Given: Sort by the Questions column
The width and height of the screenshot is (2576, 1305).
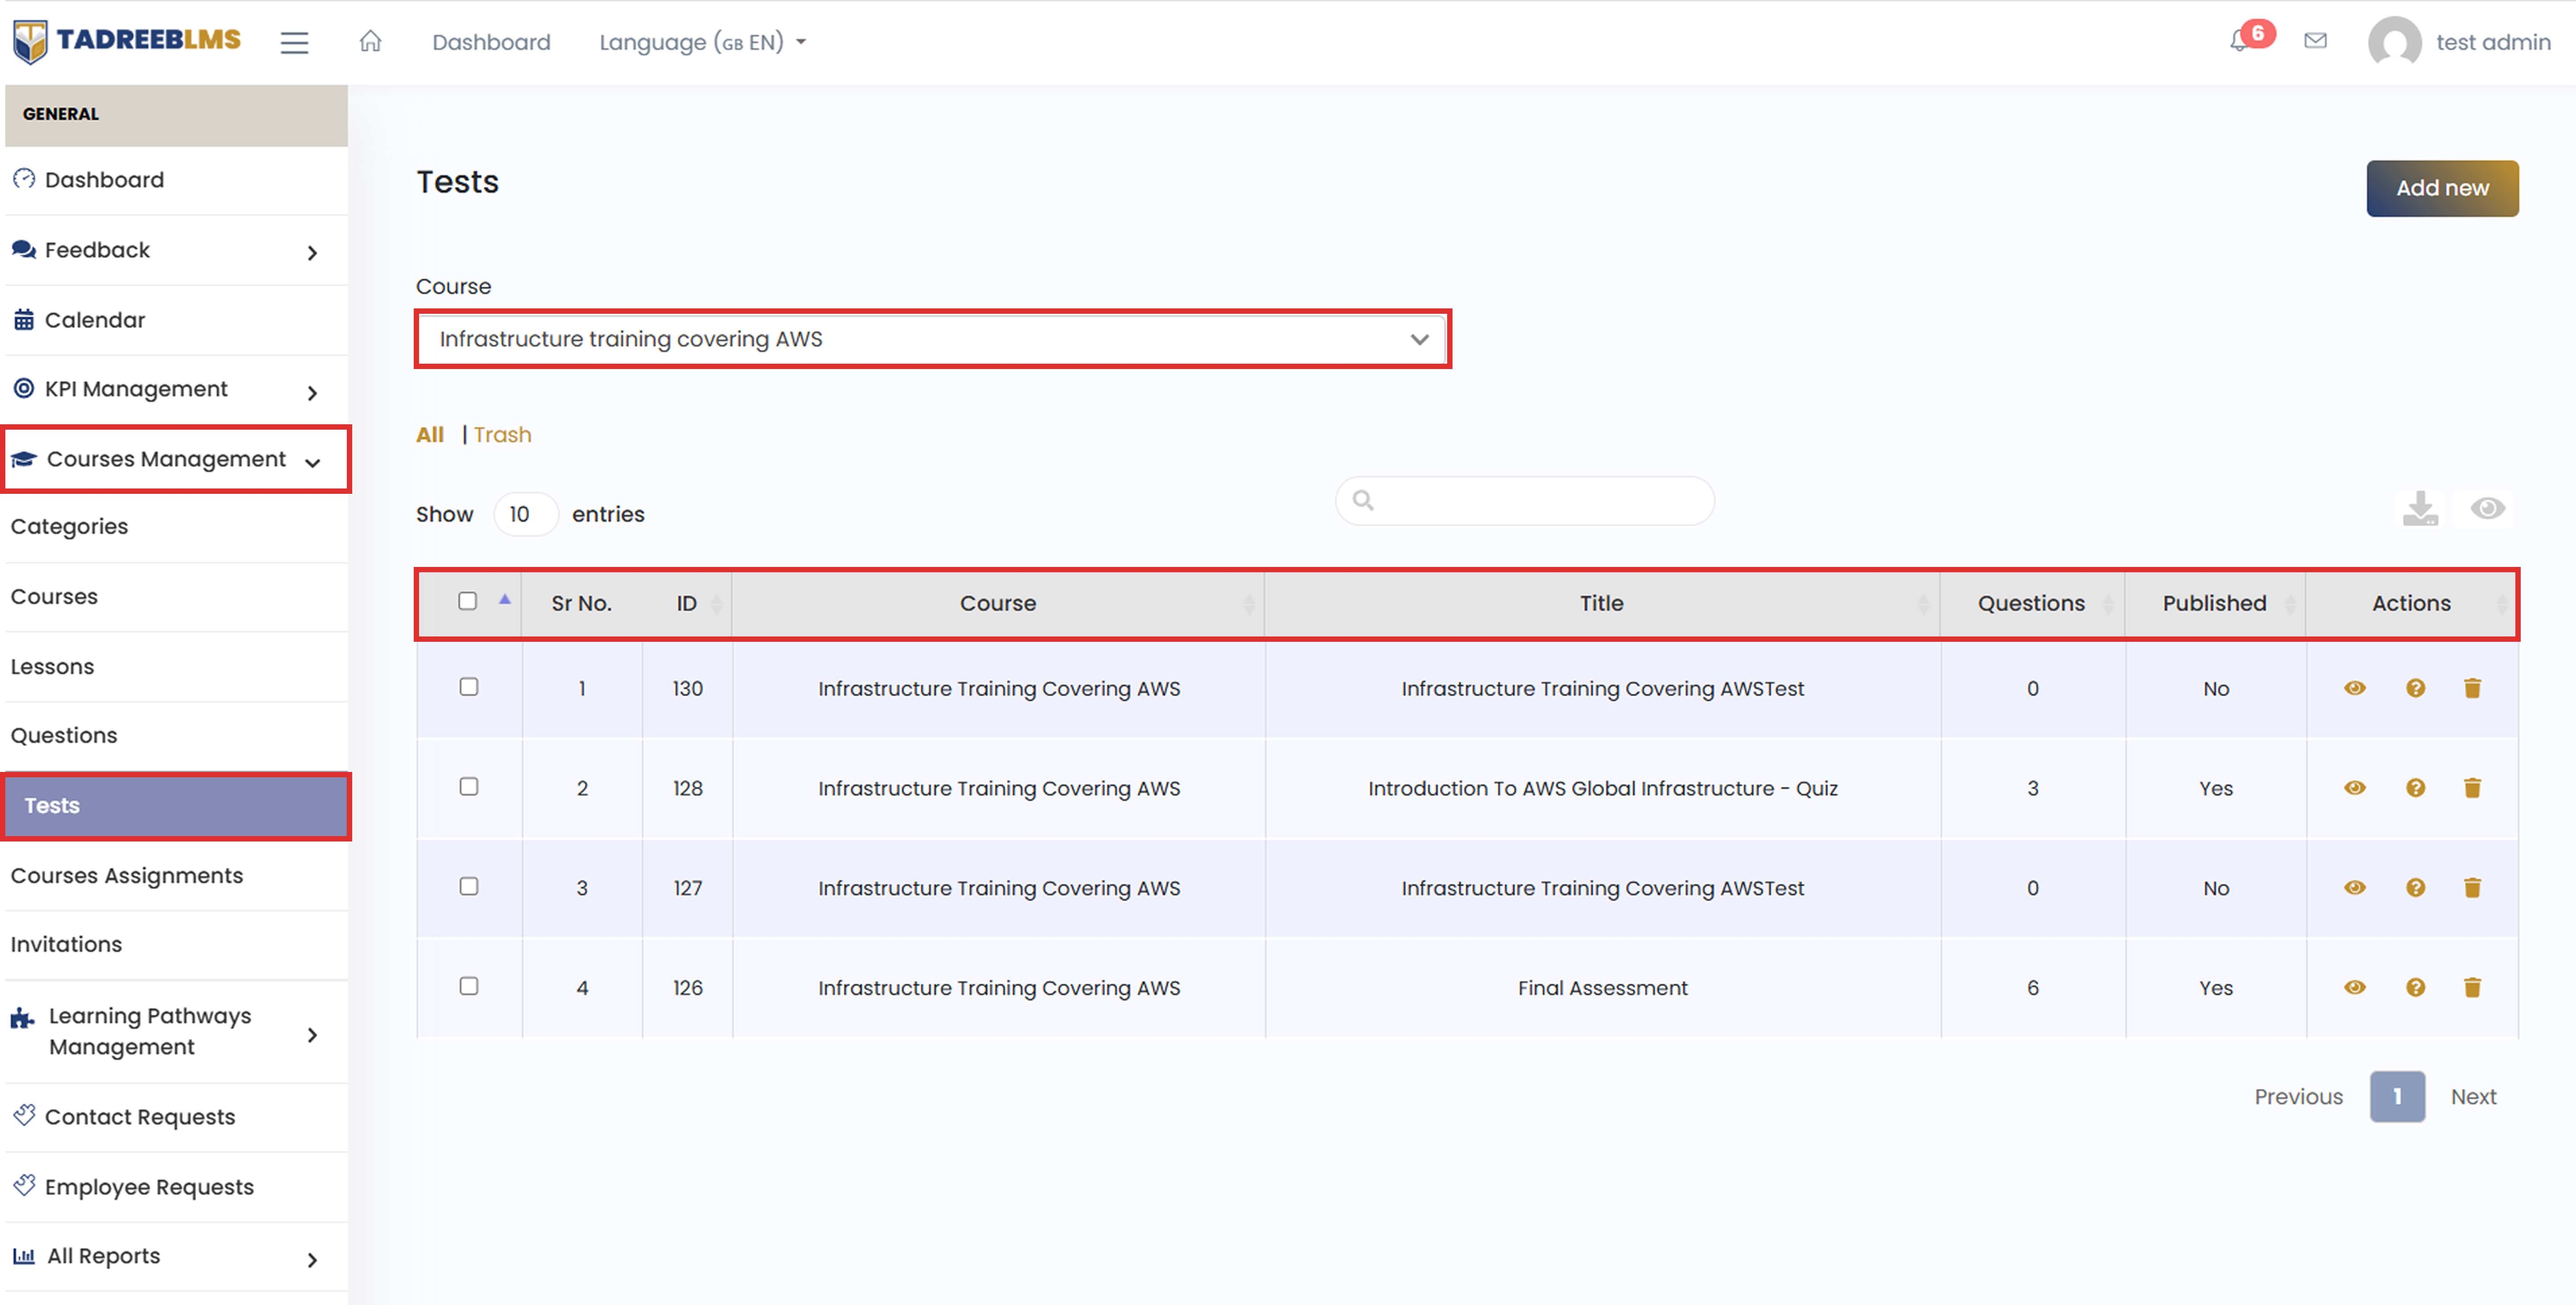Looking at the screenshot, I should point(2032,603).
